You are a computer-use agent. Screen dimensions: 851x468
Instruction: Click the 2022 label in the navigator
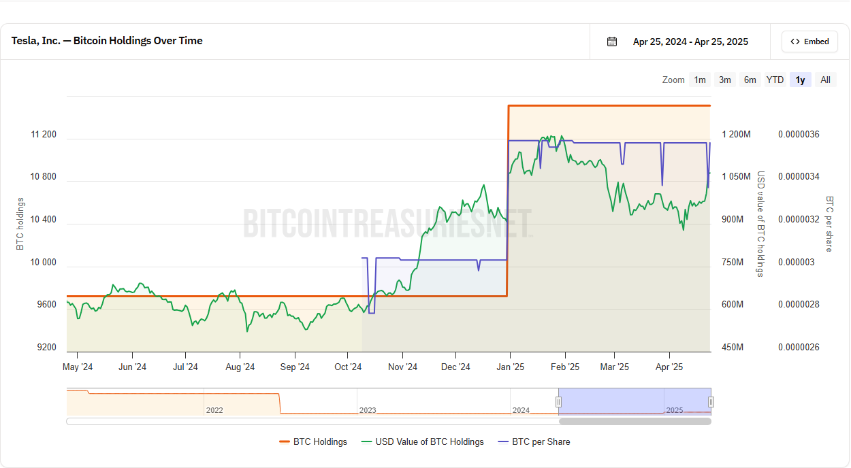214,410
